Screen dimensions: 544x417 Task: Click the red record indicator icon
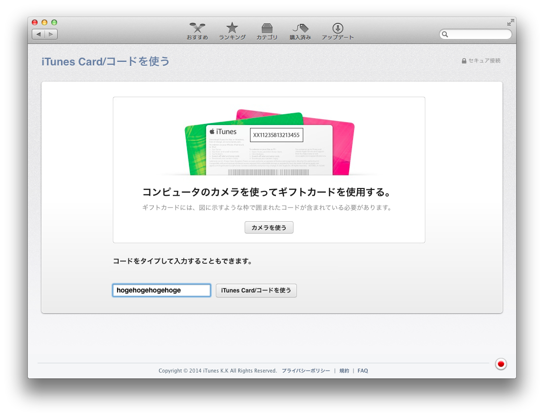coord(501,364)
